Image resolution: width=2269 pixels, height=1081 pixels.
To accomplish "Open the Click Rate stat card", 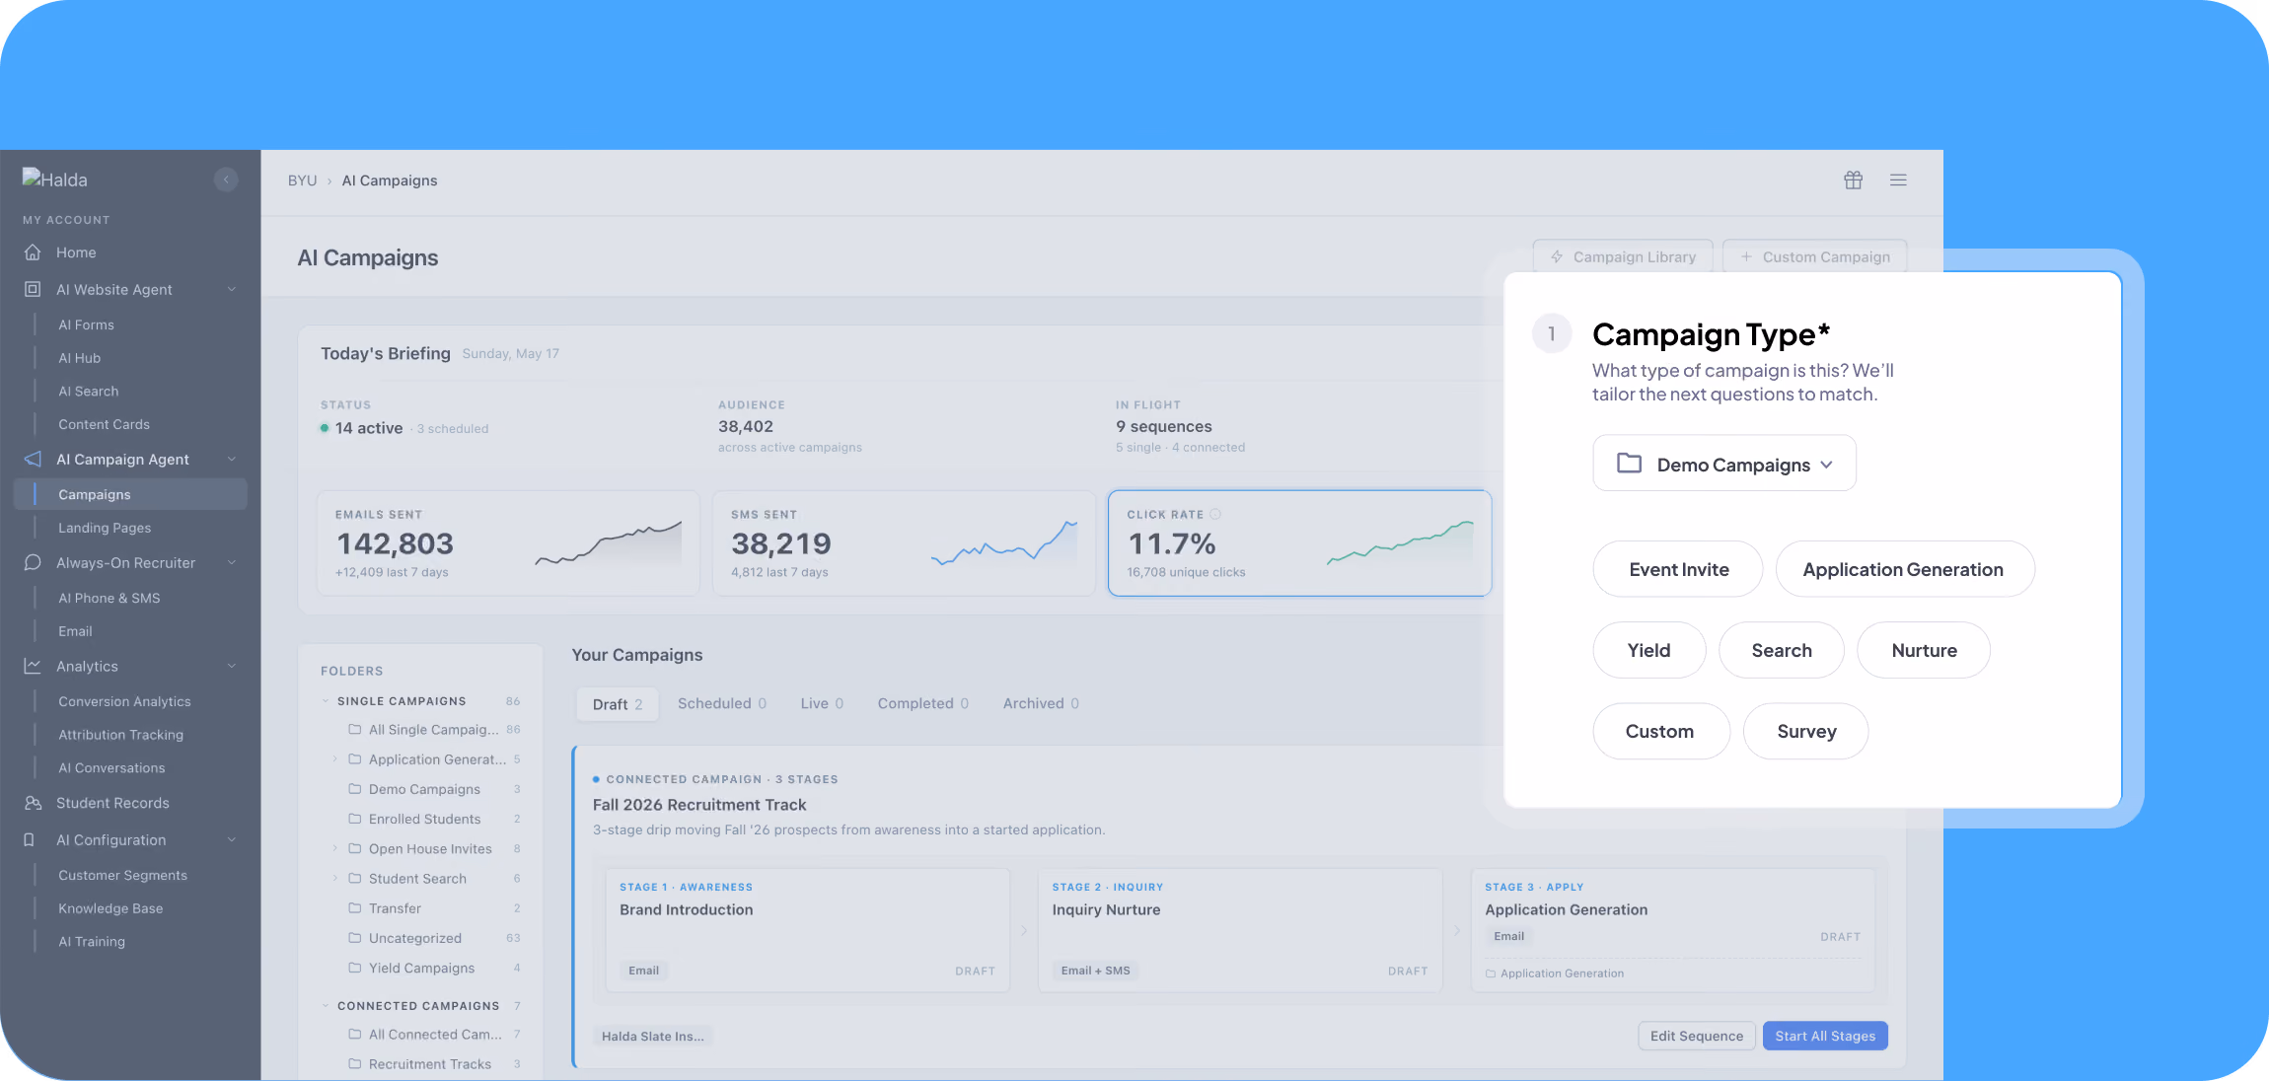I will pos(1300,543).
